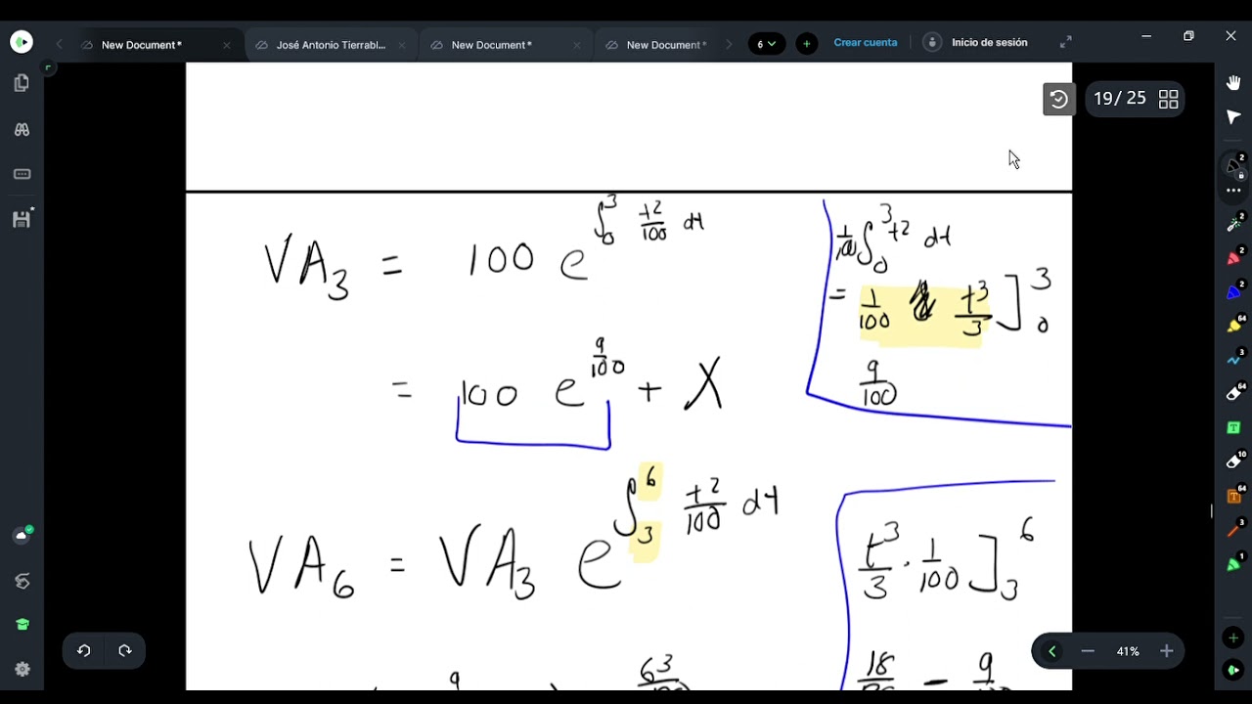Click the save disk icon

[x=22, y=219]
